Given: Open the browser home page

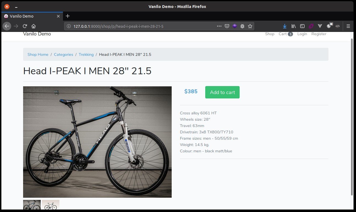Looking at the screenshot, I should point(34,26).
